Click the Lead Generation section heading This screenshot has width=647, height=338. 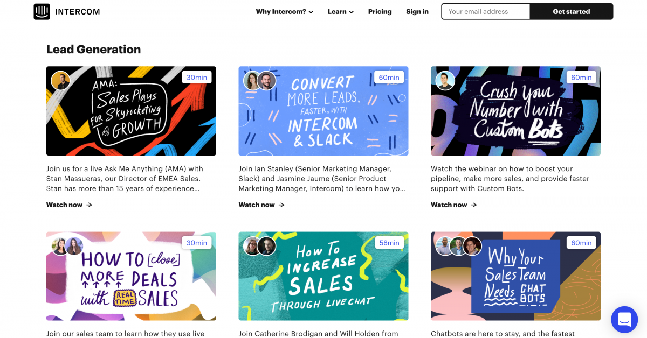(93, 49)
